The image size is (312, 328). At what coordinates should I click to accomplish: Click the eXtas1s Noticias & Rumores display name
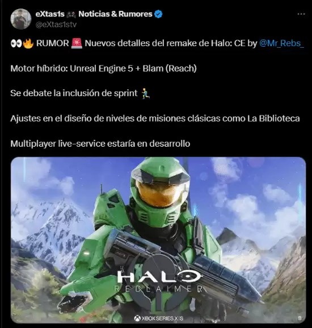[94, 14]
